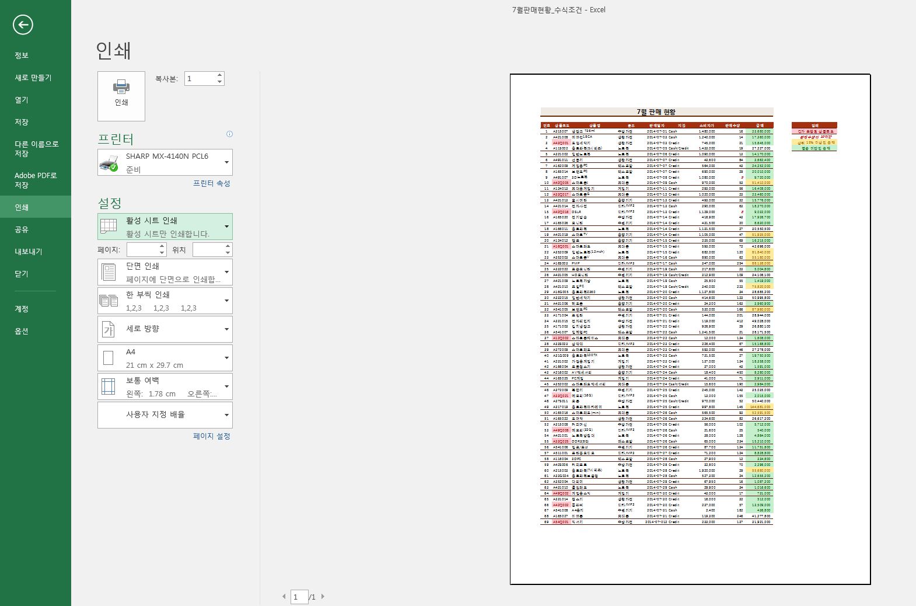Expand the active sheet print dropdown
The width and height of the screenshot is (916, 606).
pyautogui.click(x=165, y=227)
